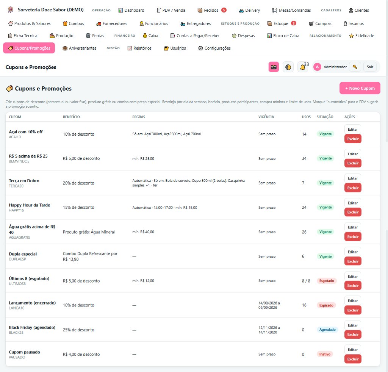Screen dimensions: 388x372
Task: Click the Dupla especial coupon name
Action: [x=23, y=254]
